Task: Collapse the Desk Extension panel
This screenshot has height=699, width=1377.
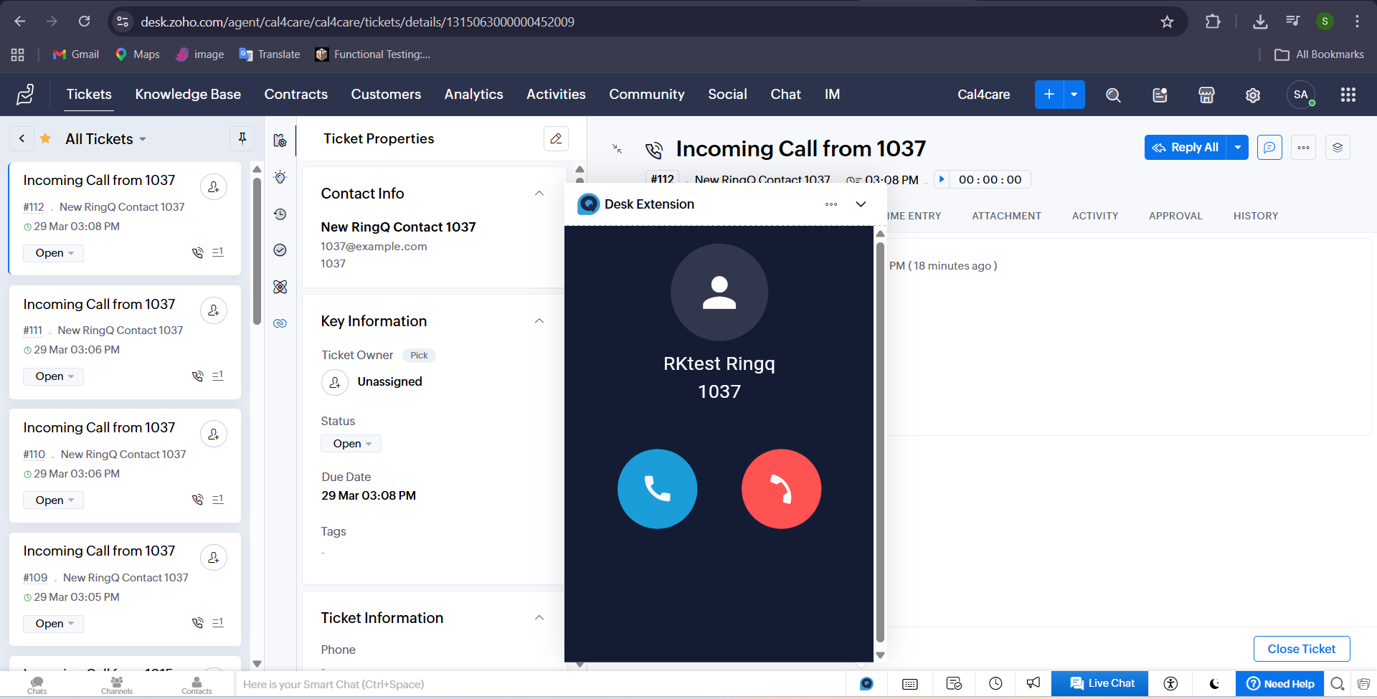Action: pos(861,204)
